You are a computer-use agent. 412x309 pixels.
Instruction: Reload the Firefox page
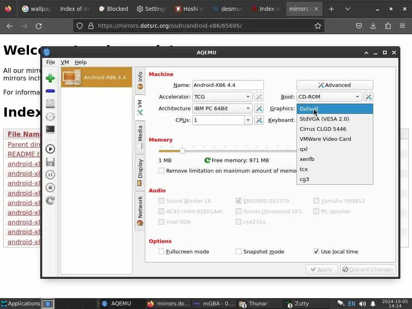pyautogui.click(x=39, y=26)
